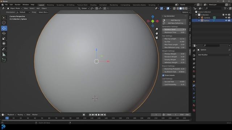This screenshot has height=130, width=232.
Task: Switch to rendered viewport shading
Action: (x=186, y=9)
